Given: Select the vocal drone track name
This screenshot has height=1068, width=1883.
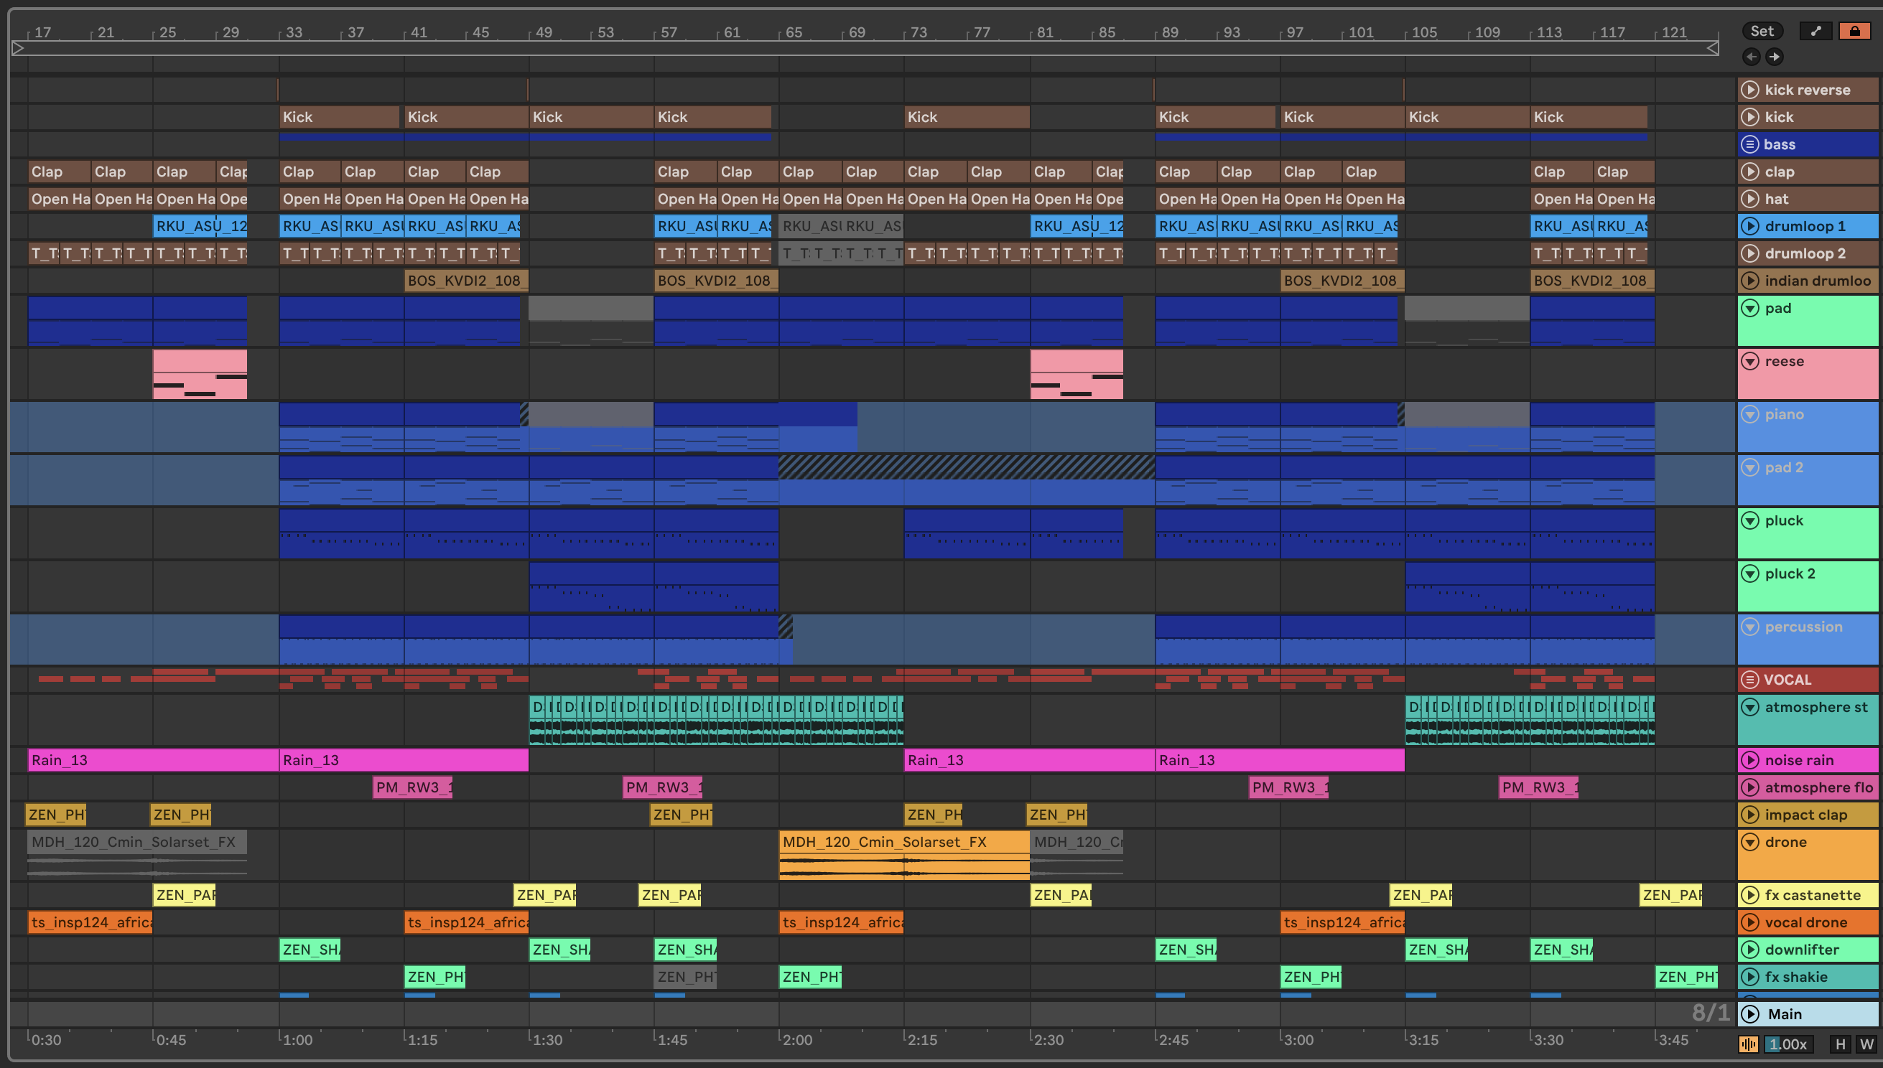Looking at the screenshot, I should 1805,922.
